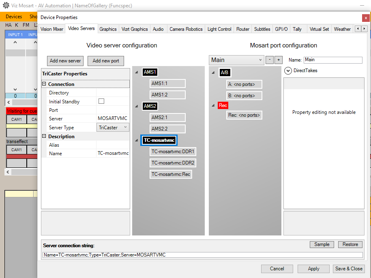Expand the DirectTakes chevron
The image size is (371, 278).
(288, 71)
